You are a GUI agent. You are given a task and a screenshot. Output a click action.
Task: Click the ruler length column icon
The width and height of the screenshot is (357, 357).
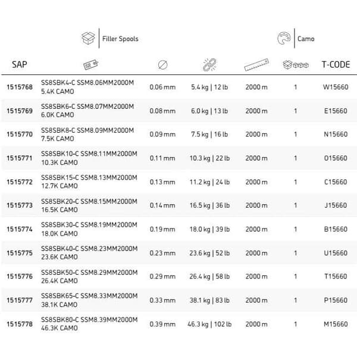(x=256, y=65)
